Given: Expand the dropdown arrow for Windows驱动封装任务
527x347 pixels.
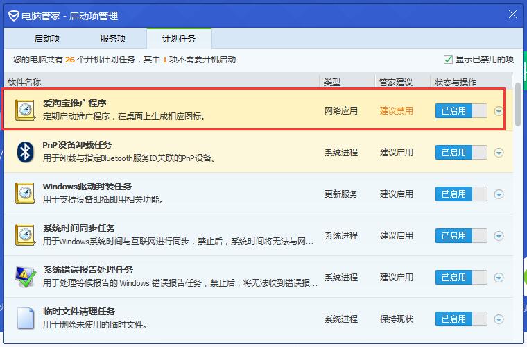Looking at the screenshot, I should (499, 194).
